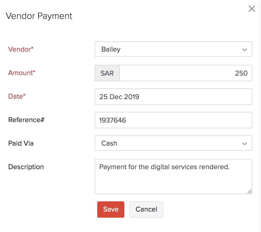Click the Vendor Payment dialog title
This screenshot has height=232, width=261.
[x=39, y=16]
